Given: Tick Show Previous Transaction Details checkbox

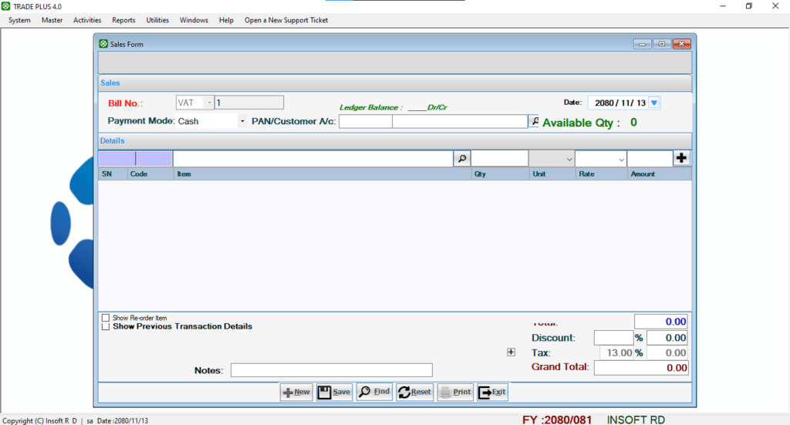Looking at the screenshot, I should click(x=106, y=326).
